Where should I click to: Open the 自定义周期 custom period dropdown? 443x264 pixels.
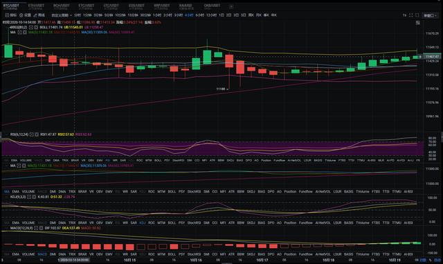[x=62, y=15]
